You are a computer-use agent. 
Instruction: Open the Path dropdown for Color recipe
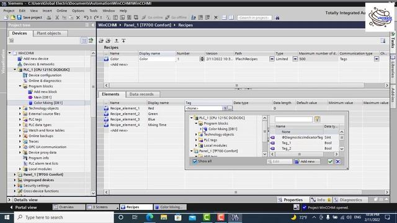coord(272,59)
